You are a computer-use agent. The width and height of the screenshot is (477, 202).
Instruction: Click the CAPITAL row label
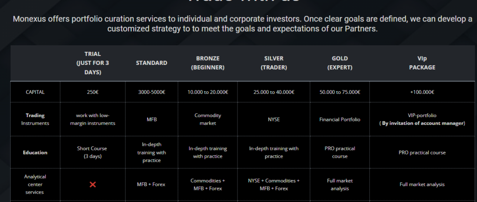tap(35, 92)
